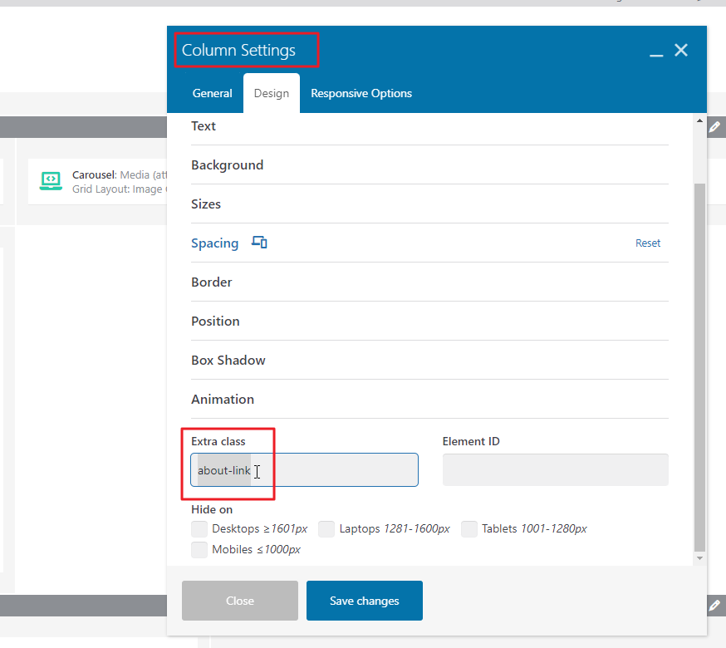Switch to the General tab
The height and width of the screenshot is (648, 726).
[212, 93]
